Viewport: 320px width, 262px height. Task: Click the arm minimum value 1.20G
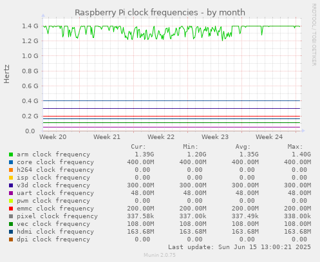tap(196, 154)
